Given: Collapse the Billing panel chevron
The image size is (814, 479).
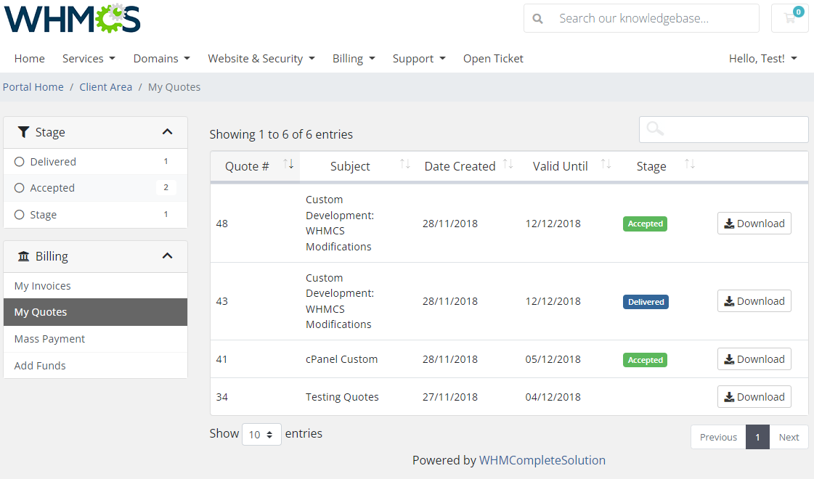Looking at the screenshot, I should (167, 256).
